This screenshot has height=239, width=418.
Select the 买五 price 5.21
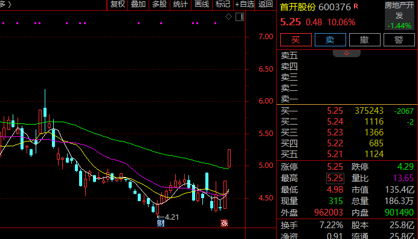(x=335, y=154)
